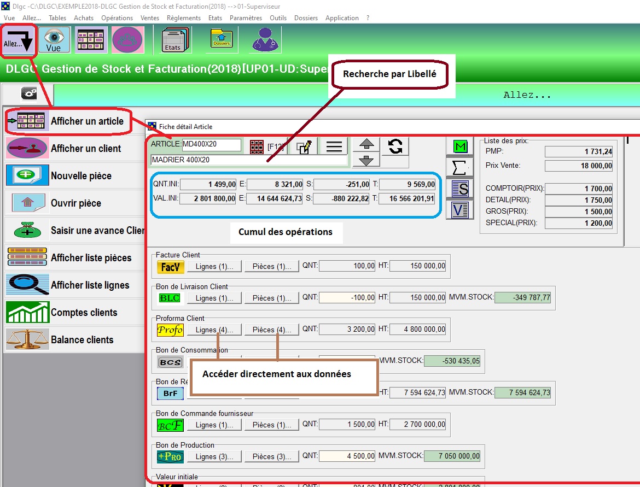Go to previous article with up arrow
The height and width of the screenshot is (487, 640).
[x=366, y=144]
